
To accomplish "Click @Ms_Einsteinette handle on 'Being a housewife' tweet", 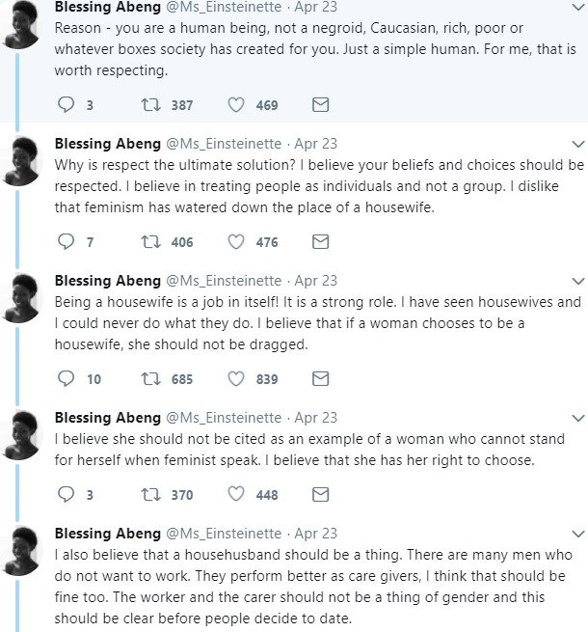I will [x=226, y=281].
